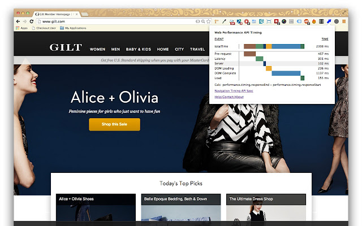362x226 pixels.
Task: Open the WOMEN navigation menu
Action: point(97,49)
